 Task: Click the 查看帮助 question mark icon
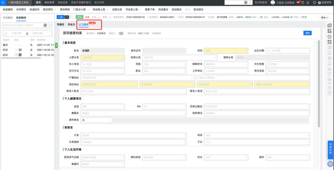[319, 3]
